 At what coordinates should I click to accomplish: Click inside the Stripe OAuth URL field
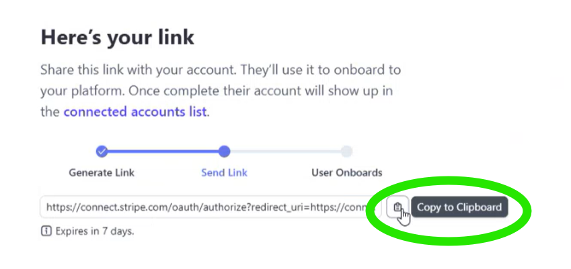pyautogui.click(x=210, y=207)
